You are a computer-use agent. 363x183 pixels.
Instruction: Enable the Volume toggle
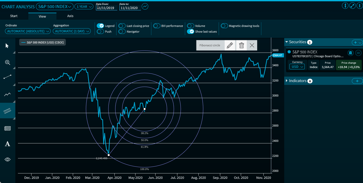point(191,26)
